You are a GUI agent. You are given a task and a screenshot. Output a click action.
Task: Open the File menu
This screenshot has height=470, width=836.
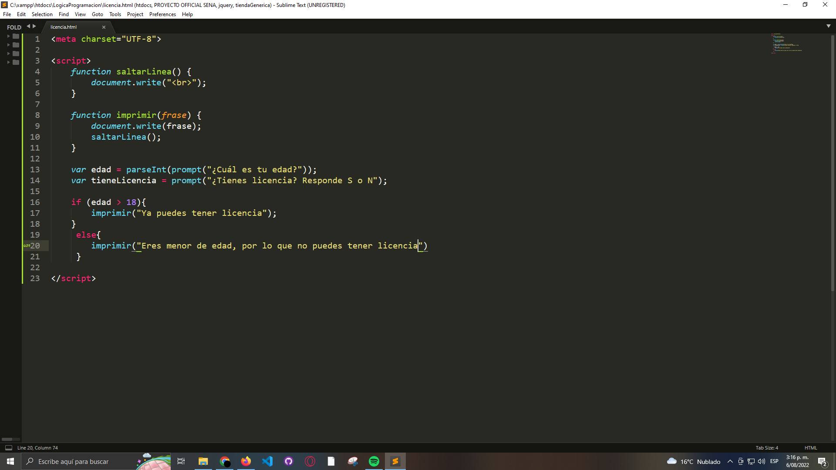coord(7,14)
